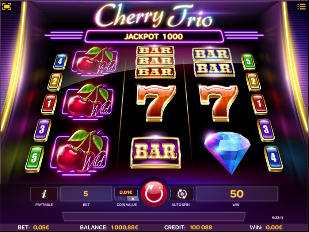
Task: Click the red spin button
Action: click(154, 194)
